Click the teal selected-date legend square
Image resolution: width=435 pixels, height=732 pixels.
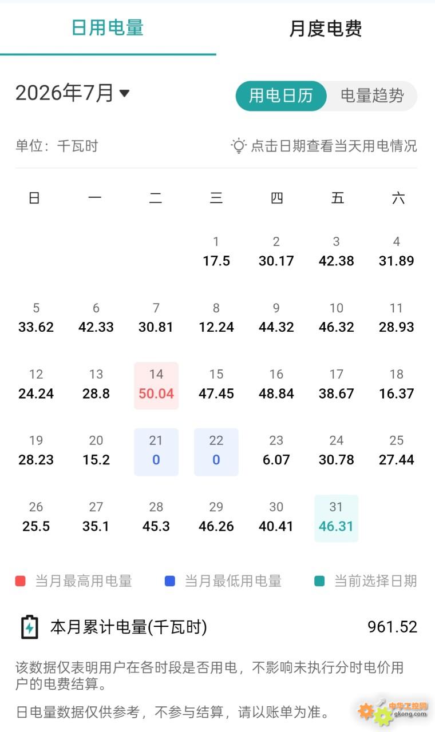pos(319,581)
